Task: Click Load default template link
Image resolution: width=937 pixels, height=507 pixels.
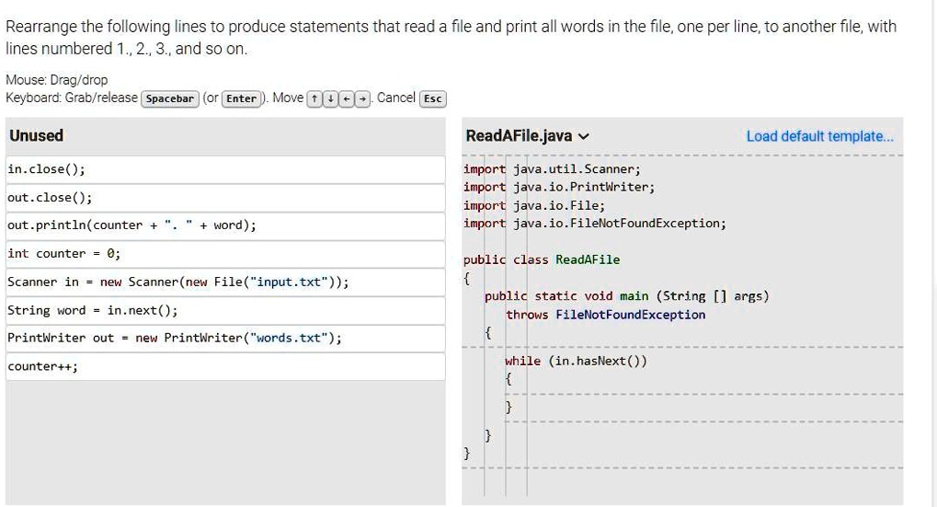Action: click(x=820, y=136)
